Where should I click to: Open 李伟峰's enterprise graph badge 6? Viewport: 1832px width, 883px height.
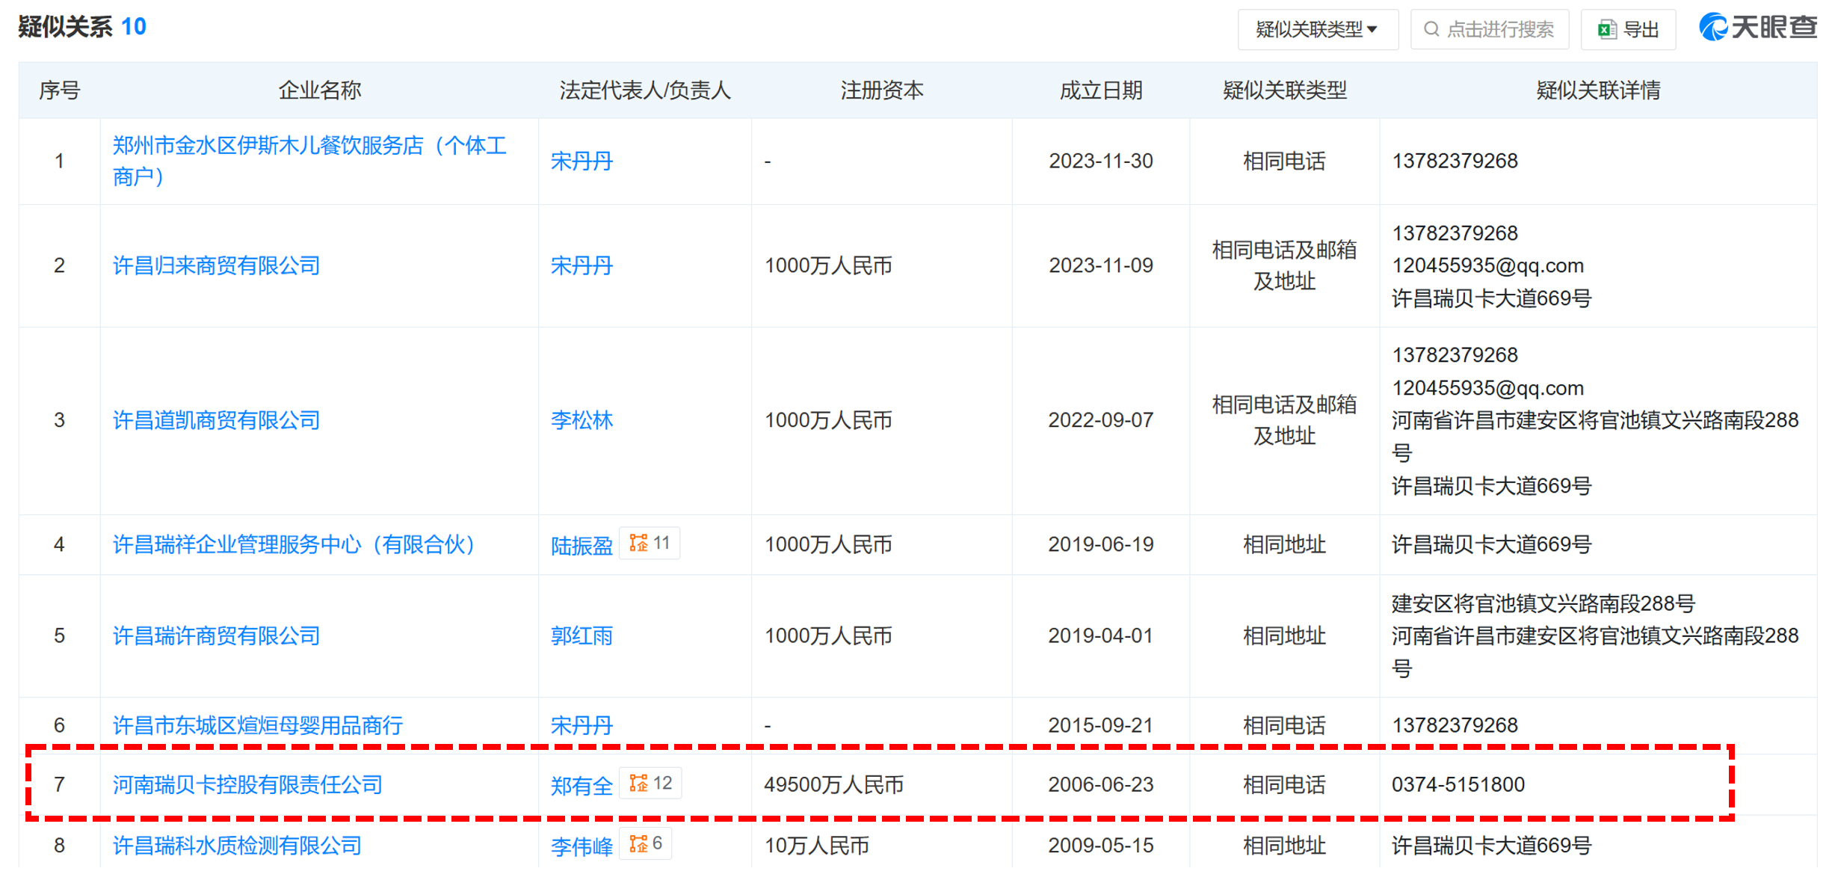pyautogui.click(x=645, y=844)
